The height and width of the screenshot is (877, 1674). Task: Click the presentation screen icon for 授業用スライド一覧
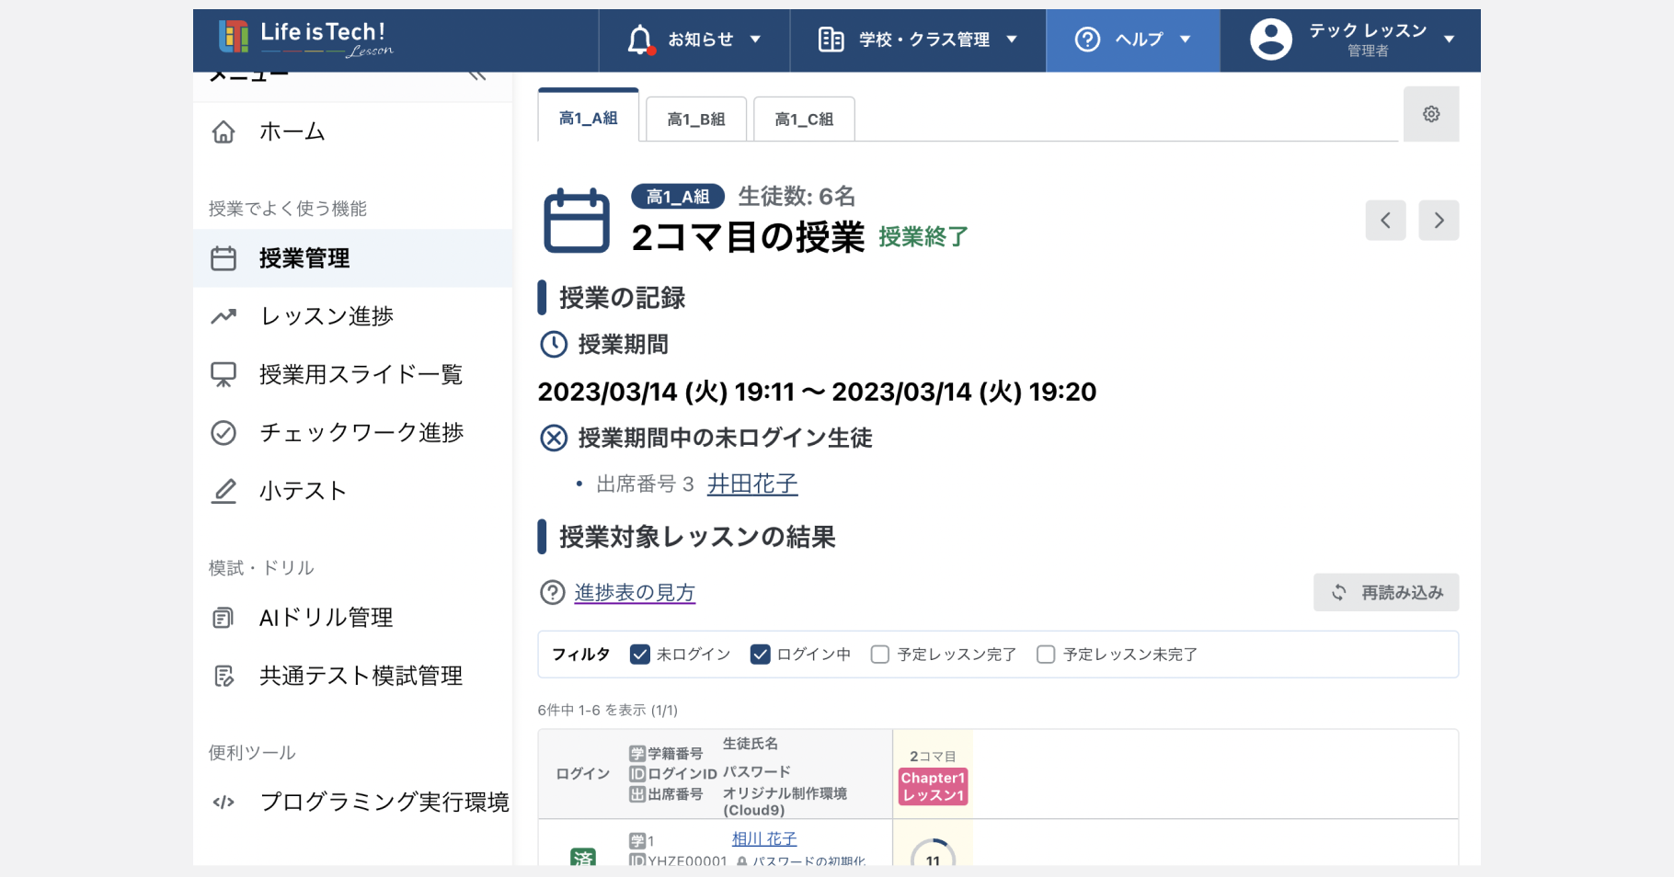point(224,374)
